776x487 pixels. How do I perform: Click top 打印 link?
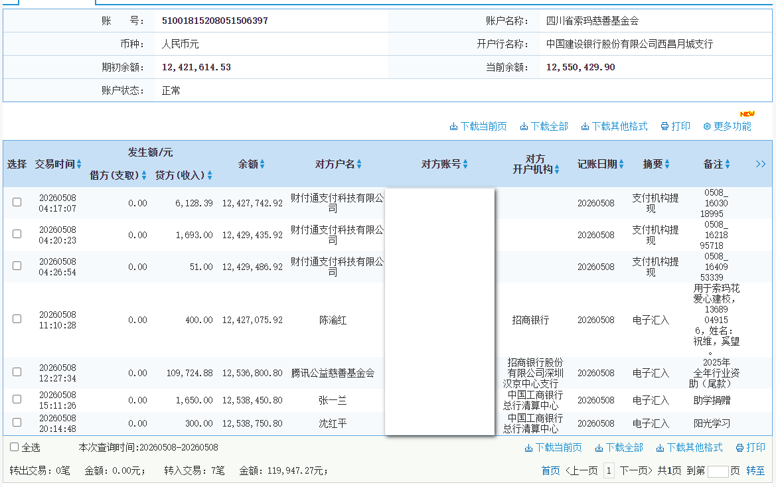(x=676, y=127)
